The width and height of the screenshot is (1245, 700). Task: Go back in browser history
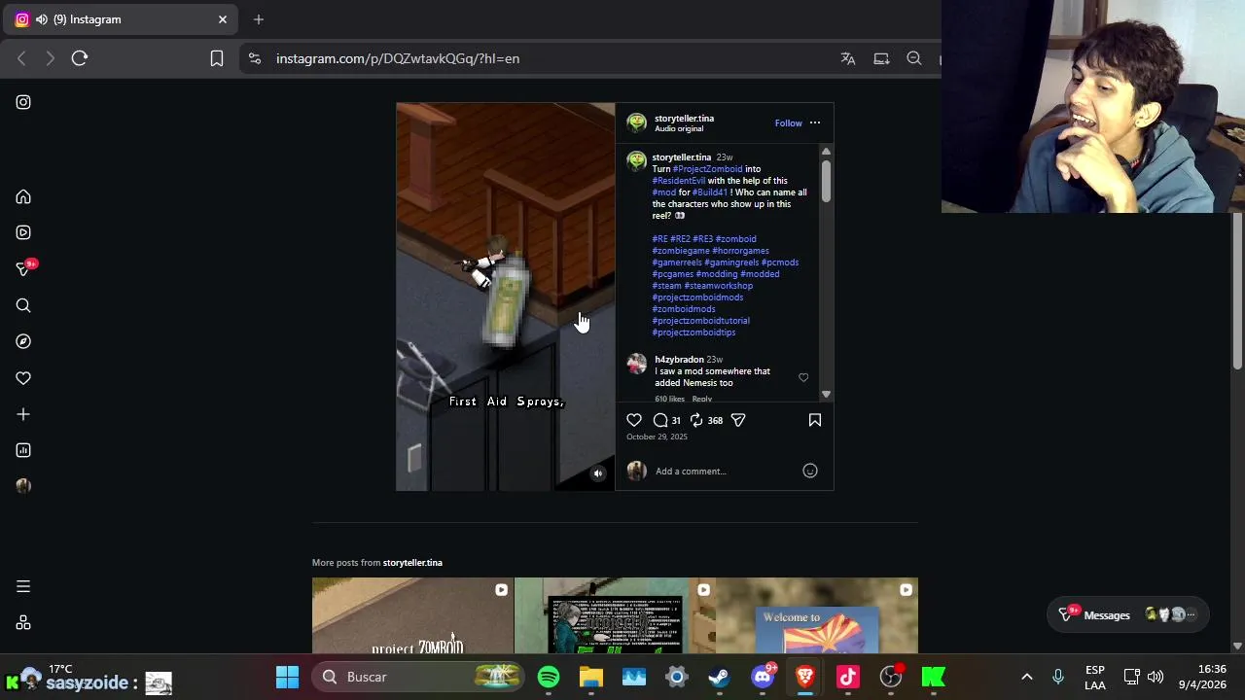coord(21,58)
